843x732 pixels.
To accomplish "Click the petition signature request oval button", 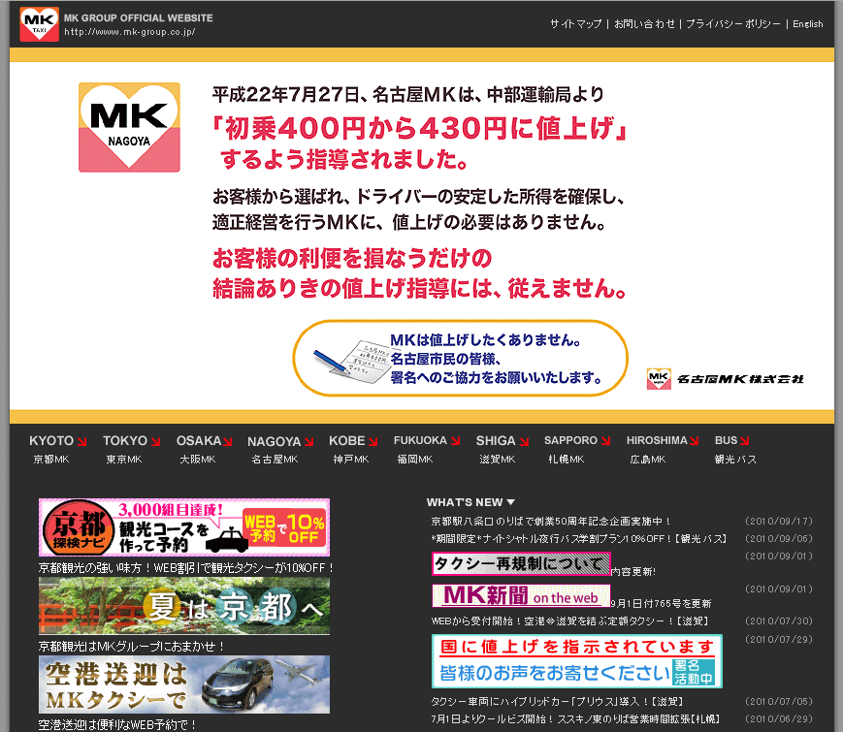I will pos(460,359).
